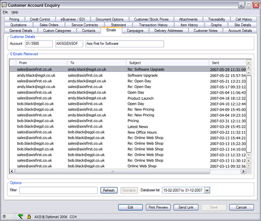Open the Graphs tab

(x=216, y=25)
